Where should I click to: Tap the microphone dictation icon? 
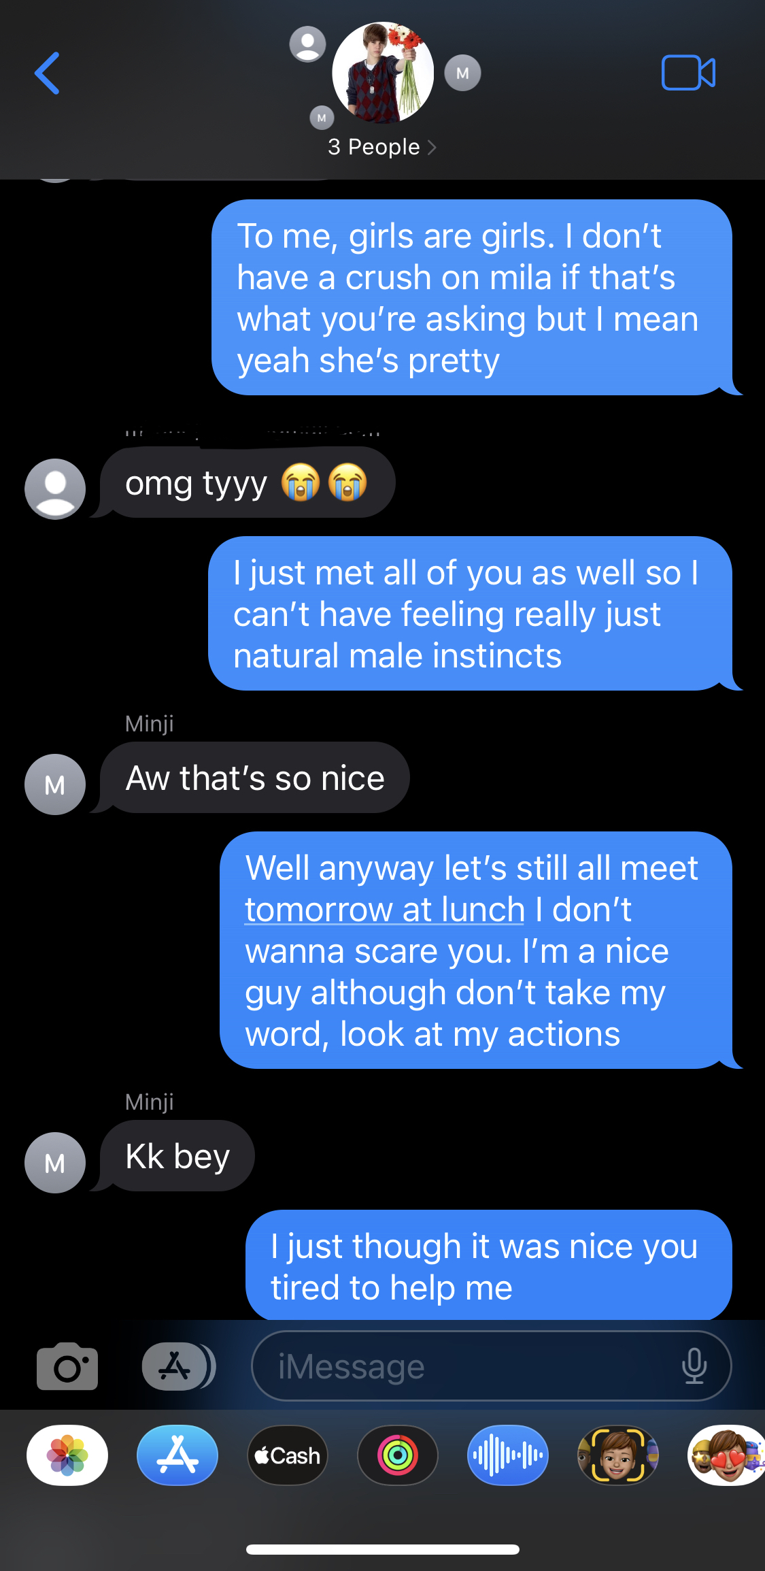click(694, 1366)
